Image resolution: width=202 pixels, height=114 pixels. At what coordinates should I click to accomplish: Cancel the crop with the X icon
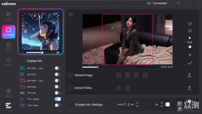pos(190,55)
